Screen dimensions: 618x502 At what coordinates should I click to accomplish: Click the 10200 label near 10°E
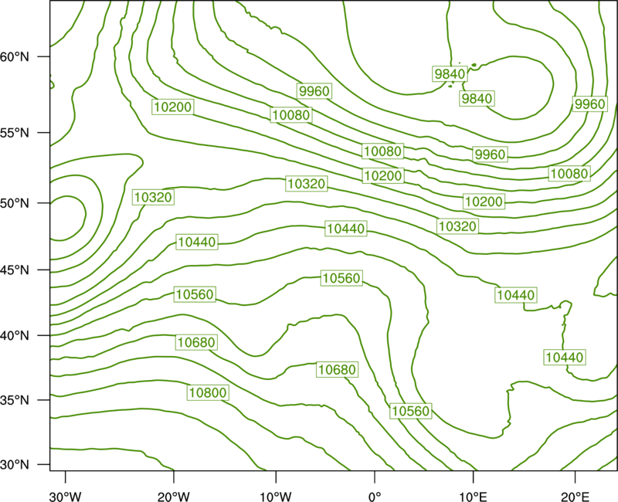tap(484, 202)
